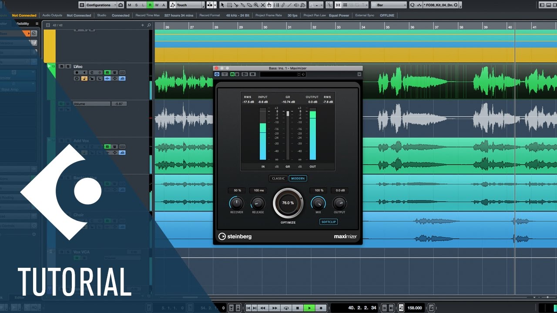Toggle the Snap on/off icon
Viewport: 557px width, 313px height.
[338, 5]
